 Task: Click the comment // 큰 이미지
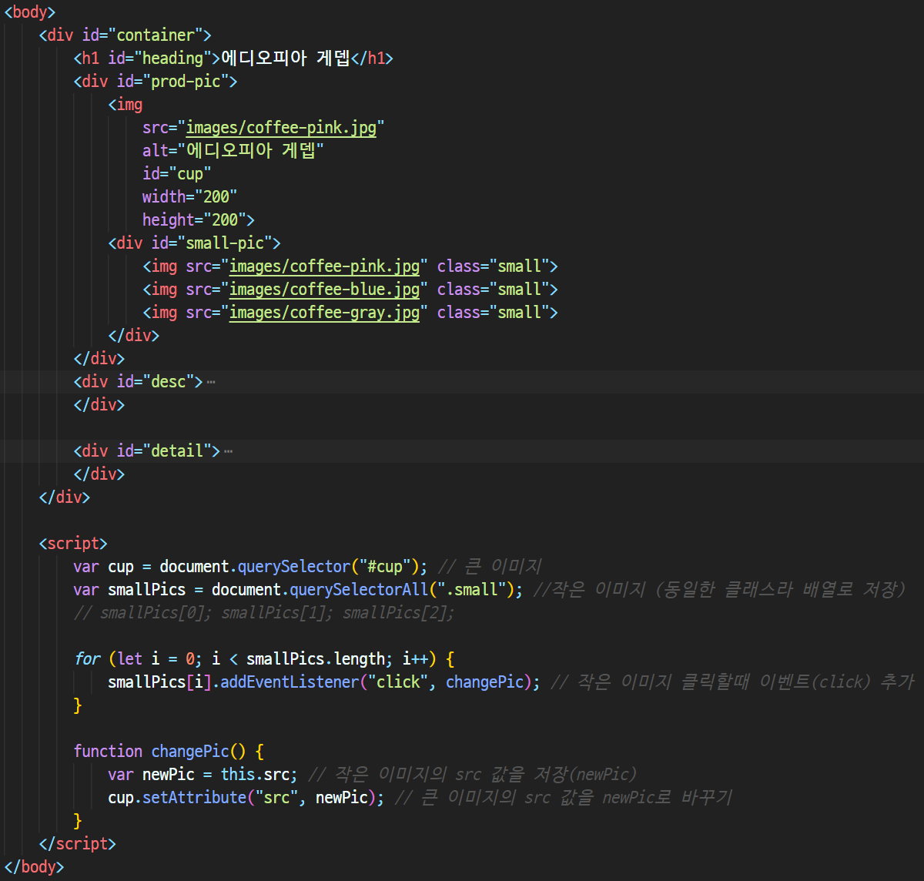[490, 567]
